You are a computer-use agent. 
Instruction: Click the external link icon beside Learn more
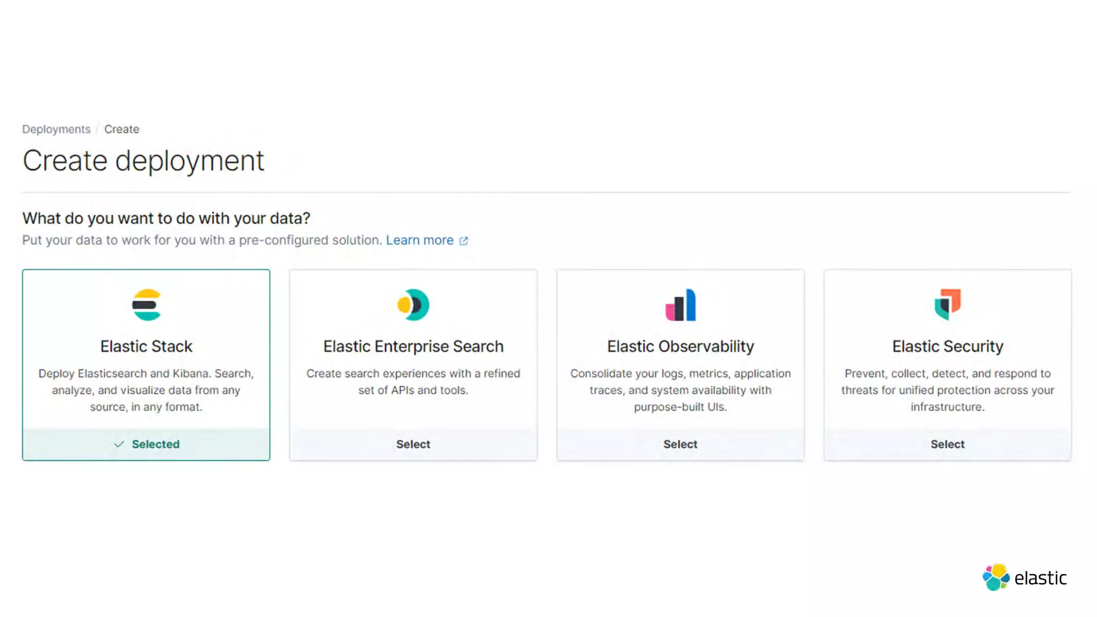click(x=464, y=241)
